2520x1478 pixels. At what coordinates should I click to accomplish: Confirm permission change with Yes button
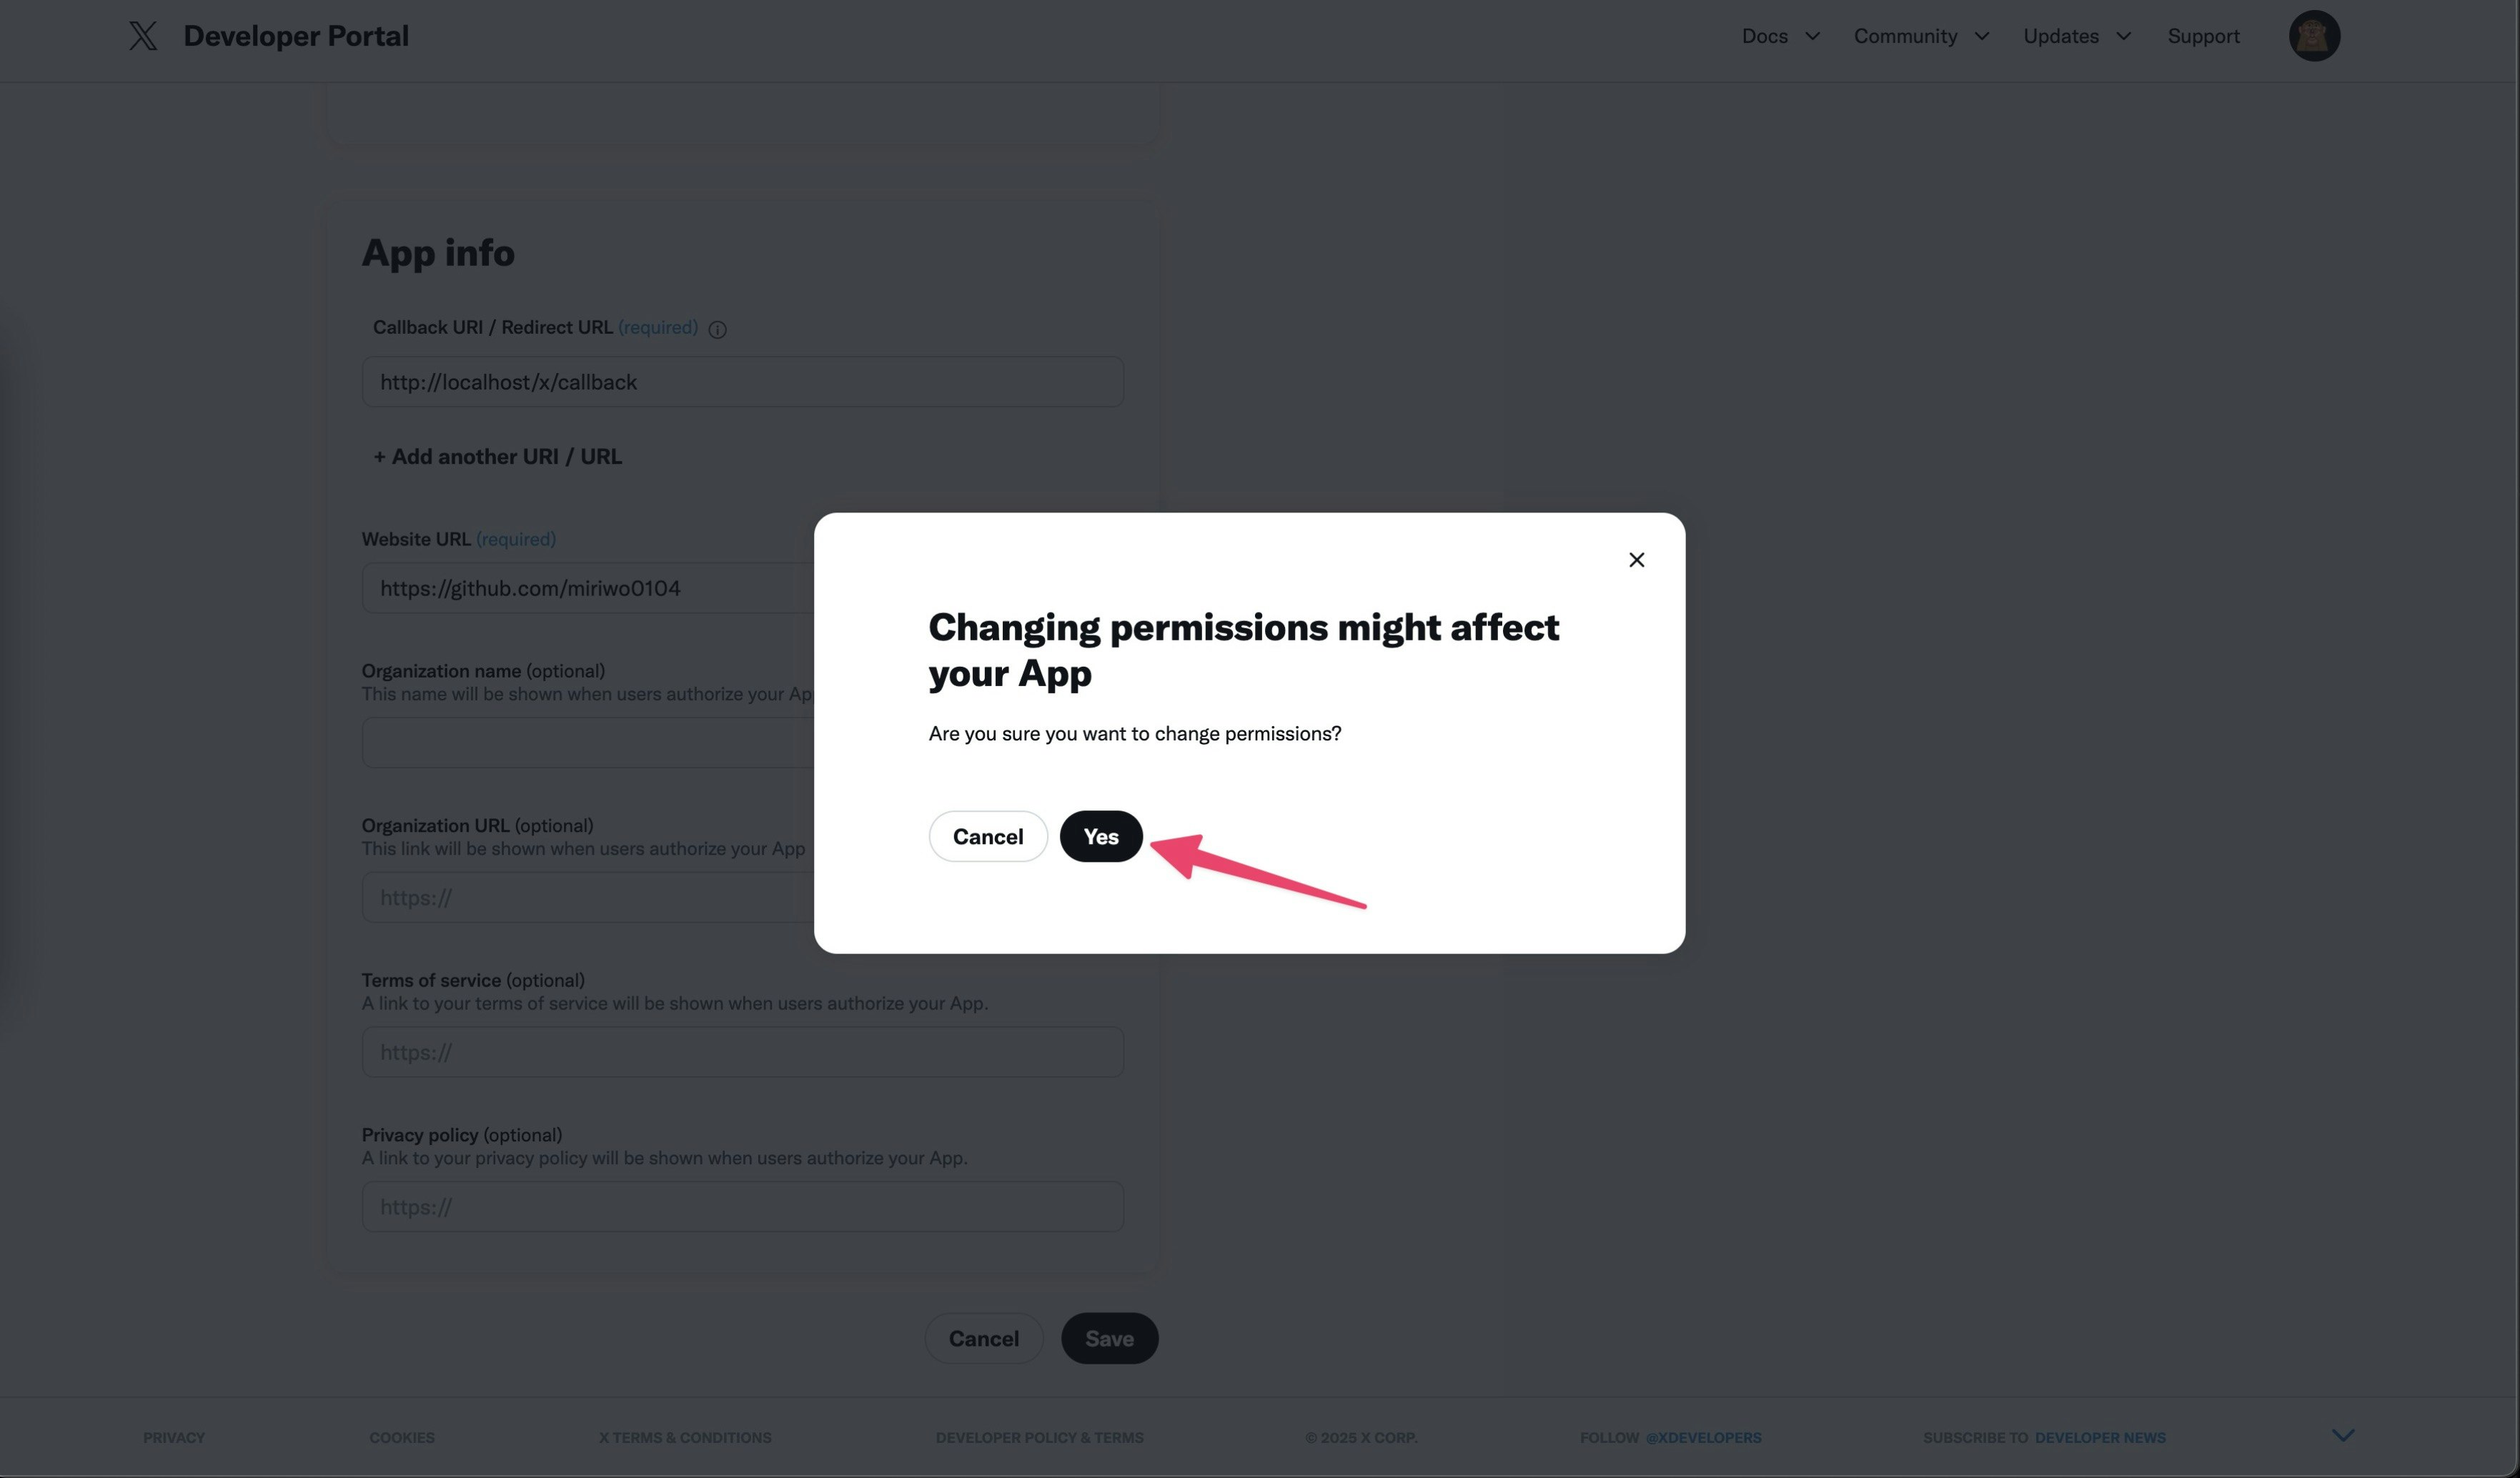click(x=1101, y=836)
